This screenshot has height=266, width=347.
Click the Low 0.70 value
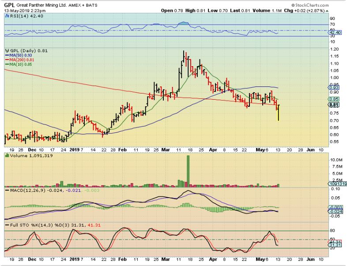point(218,11)
